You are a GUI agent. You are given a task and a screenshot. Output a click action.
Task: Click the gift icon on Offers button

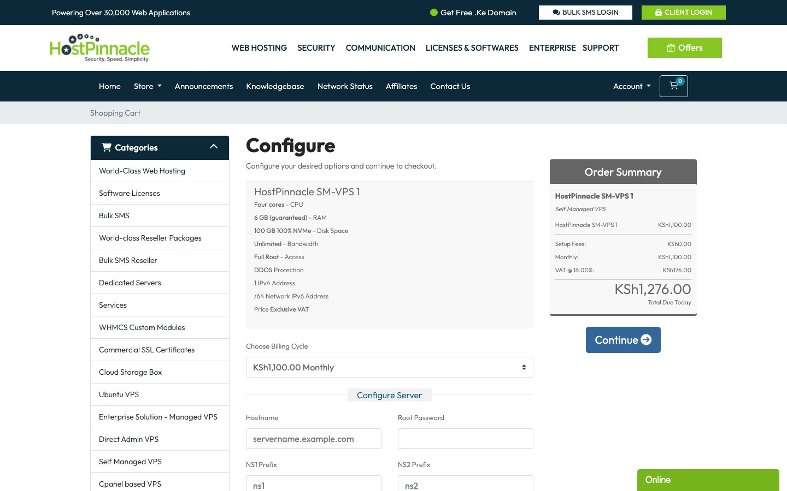coord(671,48)
